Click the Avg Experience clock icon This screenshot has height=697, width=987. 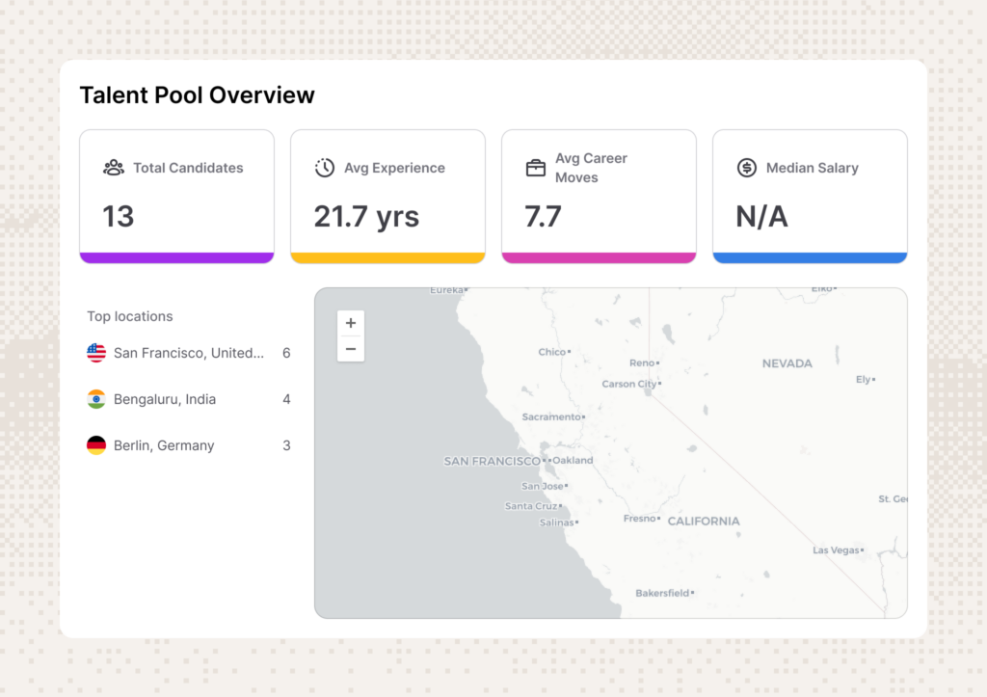coord(325,168)
